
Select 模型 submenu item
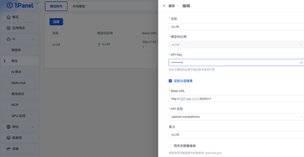click(20, 61)
